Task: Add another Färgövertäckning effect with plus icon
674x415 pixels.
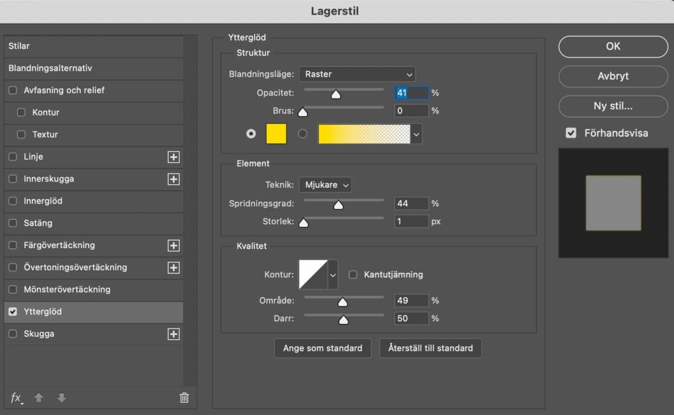Action: coord(174,245)
